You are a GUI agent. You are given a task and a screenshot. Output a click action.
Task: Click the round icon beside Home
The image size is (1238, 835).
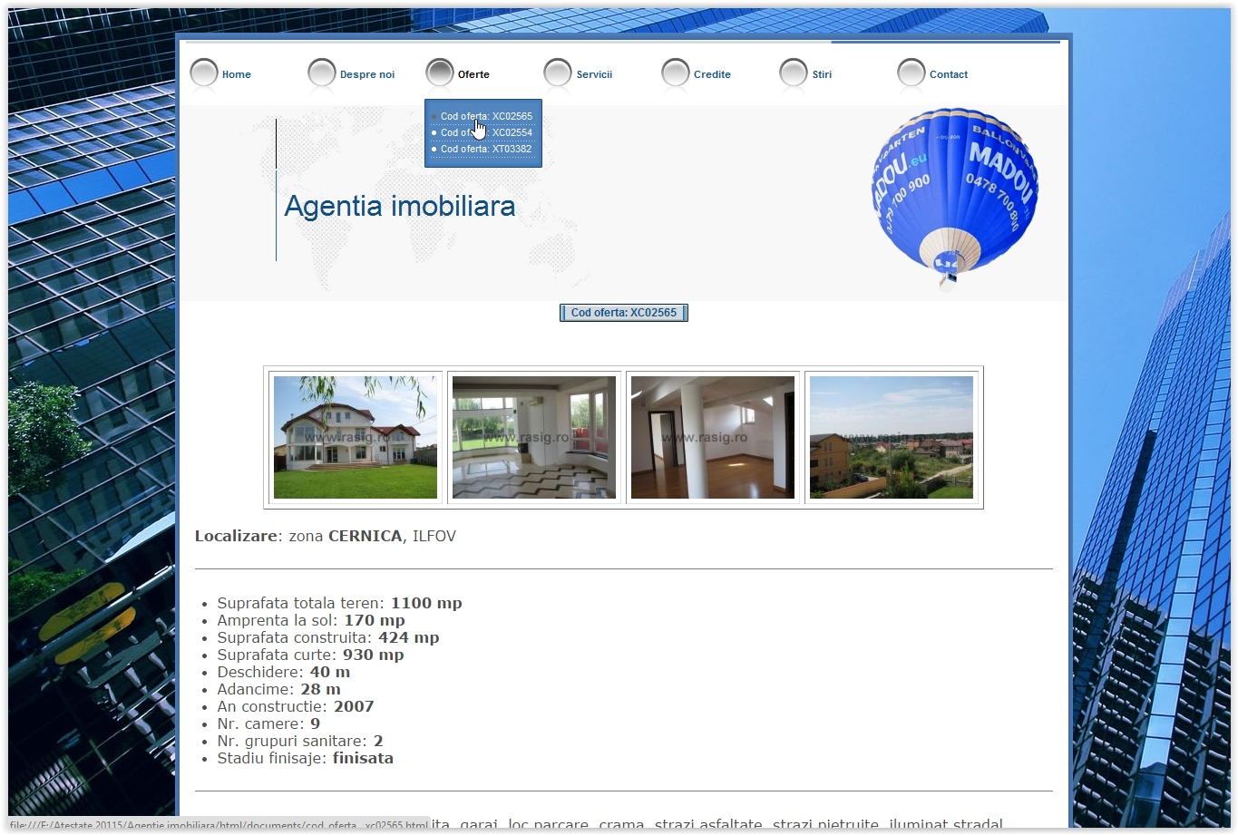204,73
